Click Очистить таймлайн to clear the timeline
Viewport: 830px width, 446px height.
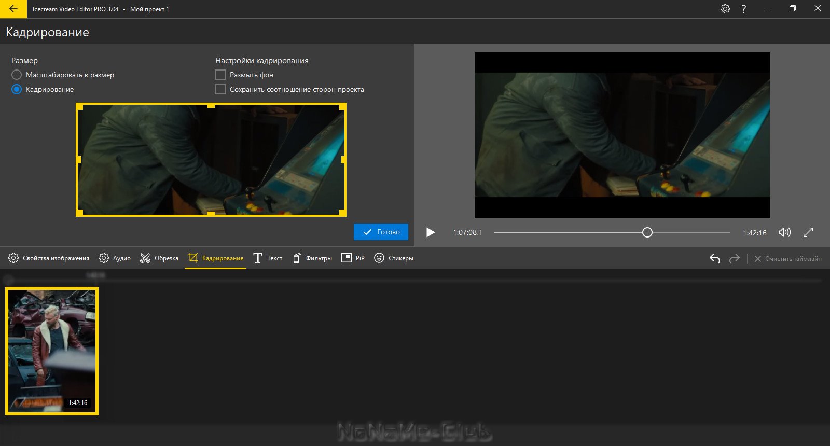click(x=787, y=258)
